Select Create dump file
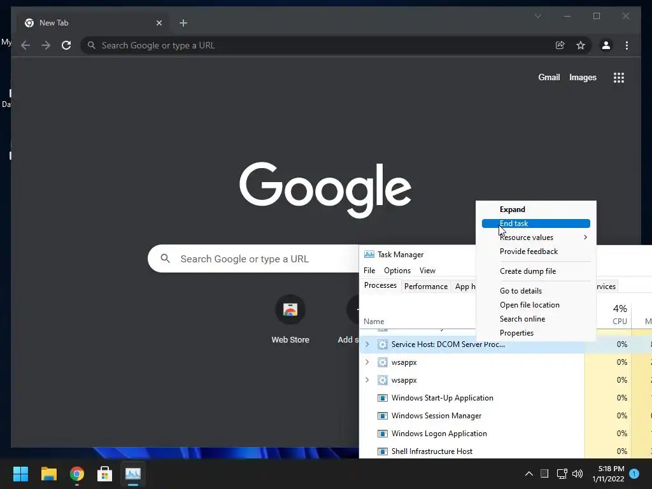 [536, 271]
